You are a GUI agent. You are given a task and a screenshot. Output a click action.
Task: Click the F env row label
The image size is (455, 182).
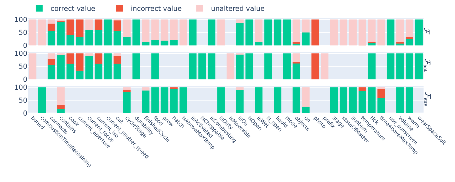click(426, 99)
